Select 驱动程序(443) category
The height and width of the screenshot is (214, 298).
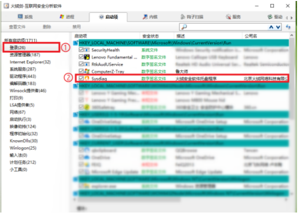tap(23, 76)
